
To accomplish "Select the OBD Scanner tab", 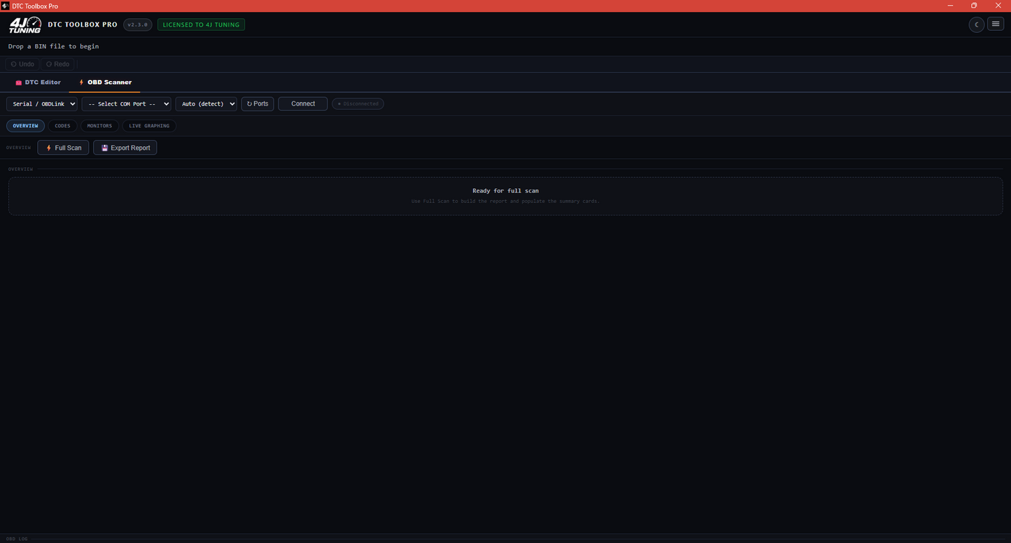I will tap(105, 83).
